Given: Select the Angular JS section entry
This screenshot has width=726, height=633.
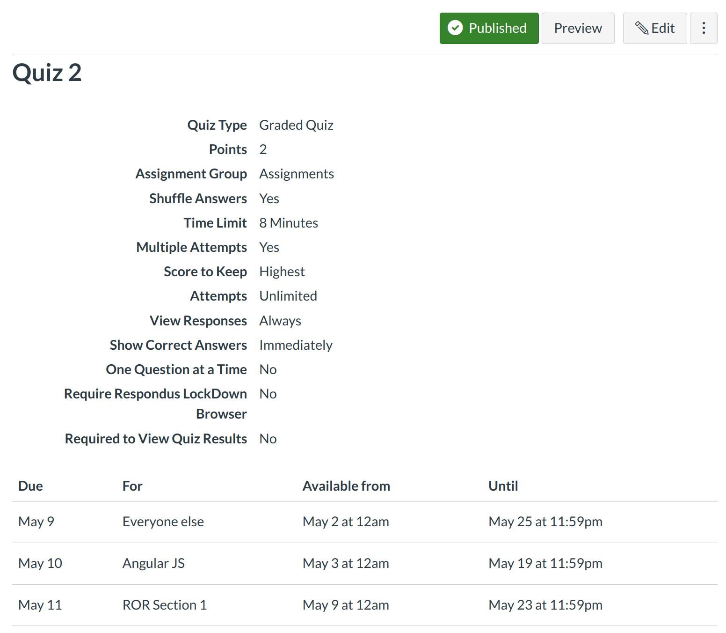Looking at the screenshot, I should point(153,563).
